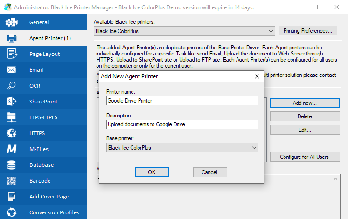Open Printing Preferences
This screenshot has height=219, width=348.
[308, 31]
